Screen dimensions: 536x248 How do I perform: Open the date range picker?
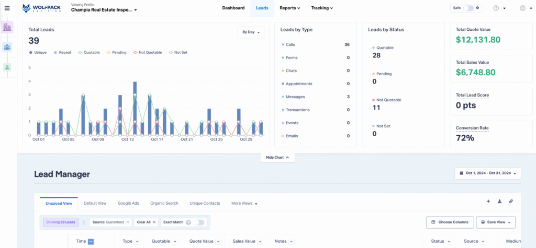(488, 173)
